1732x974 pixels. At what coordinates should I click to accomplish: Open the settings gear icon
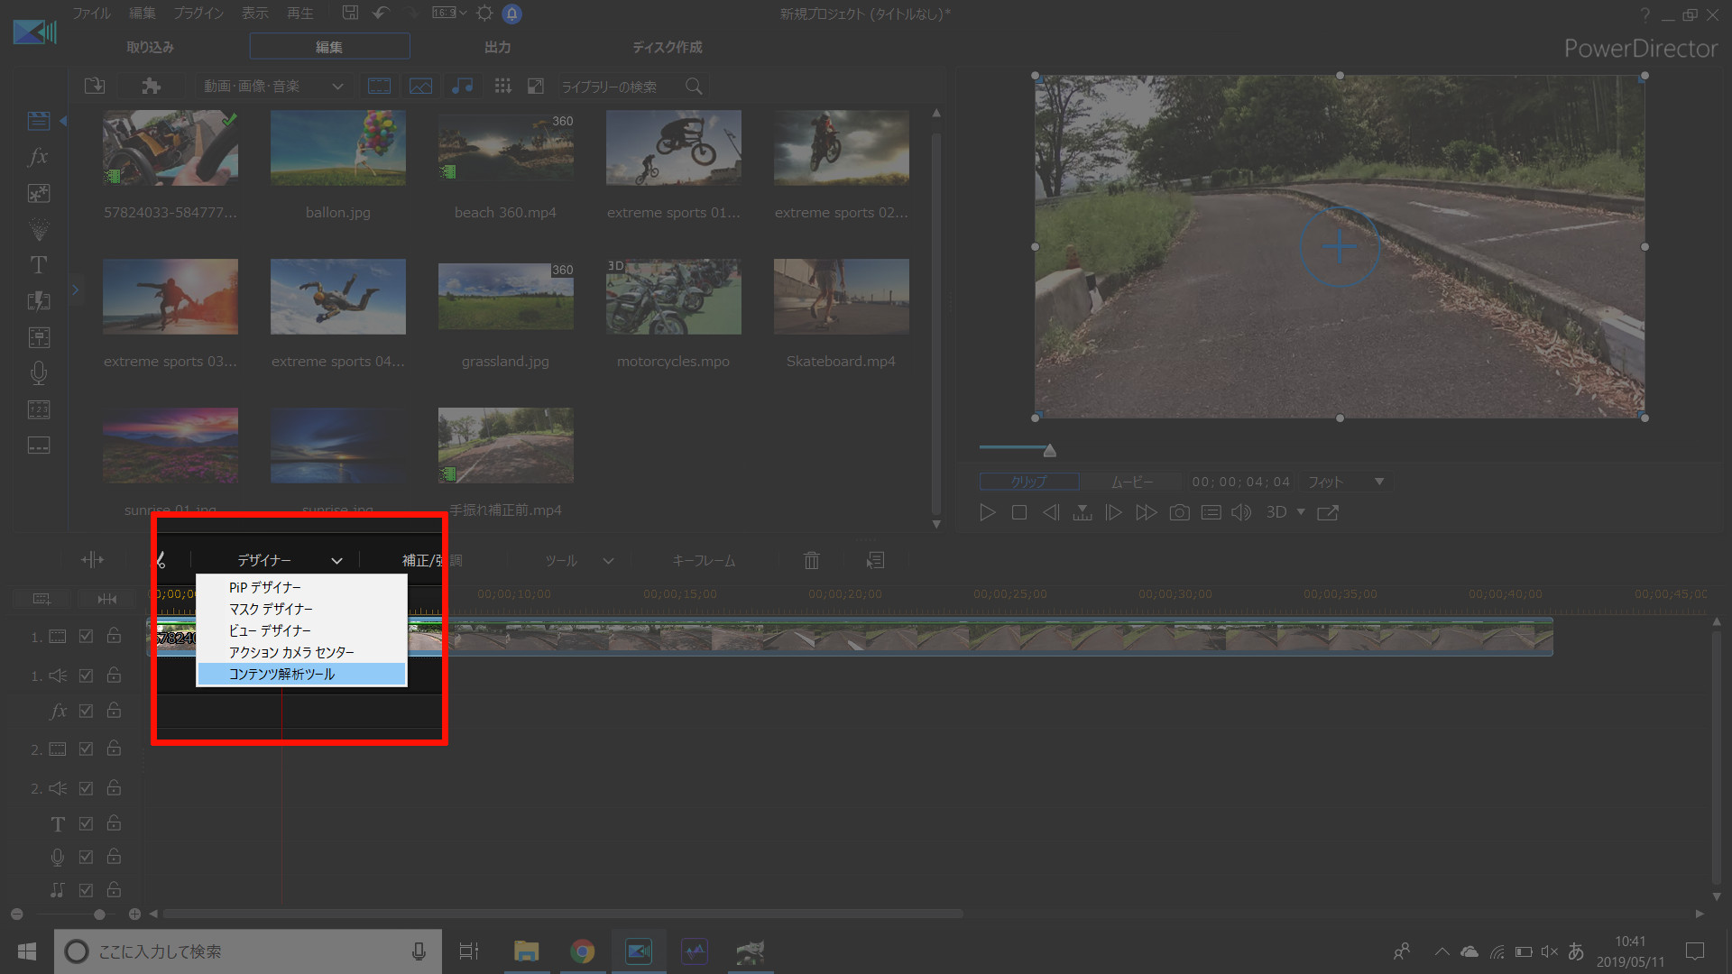tap(484, 13)
